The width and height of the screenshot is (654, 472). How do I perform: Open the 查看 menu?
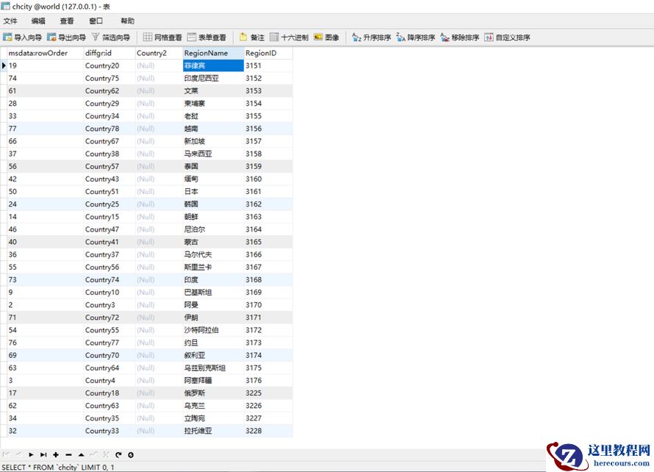coord(67,21)
